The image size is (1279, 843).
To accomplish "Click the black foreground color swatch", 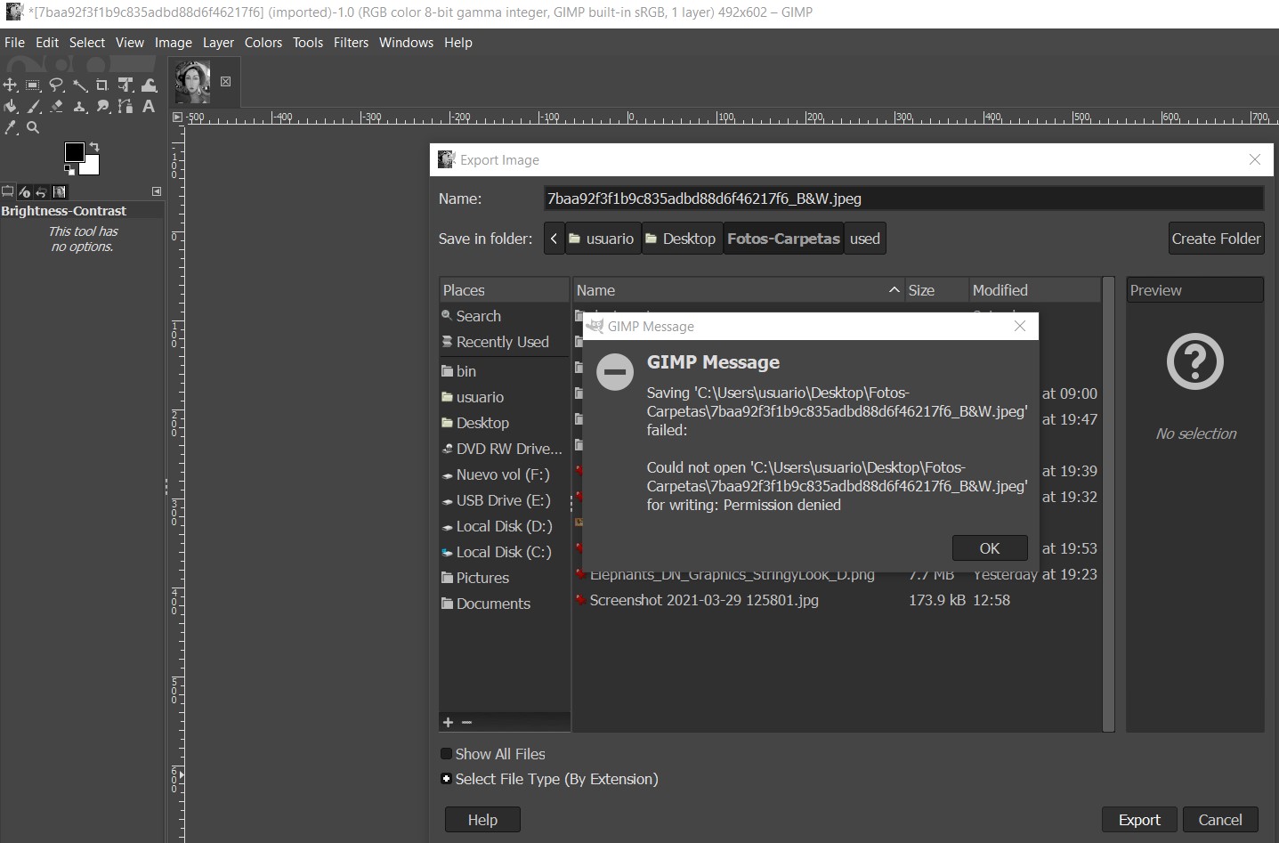I will point(73,150).
